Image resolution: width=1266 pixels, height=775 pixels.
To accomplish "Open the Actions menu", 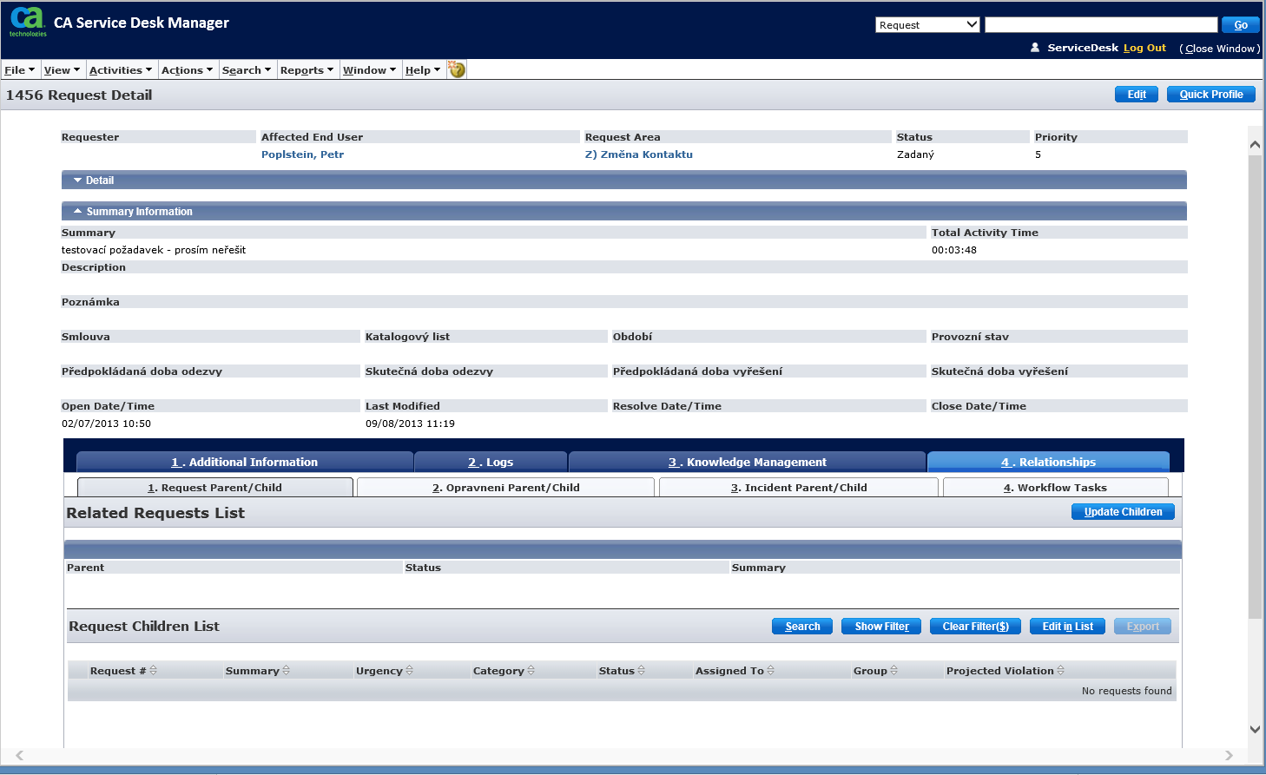I will click(x=187, y=70).
